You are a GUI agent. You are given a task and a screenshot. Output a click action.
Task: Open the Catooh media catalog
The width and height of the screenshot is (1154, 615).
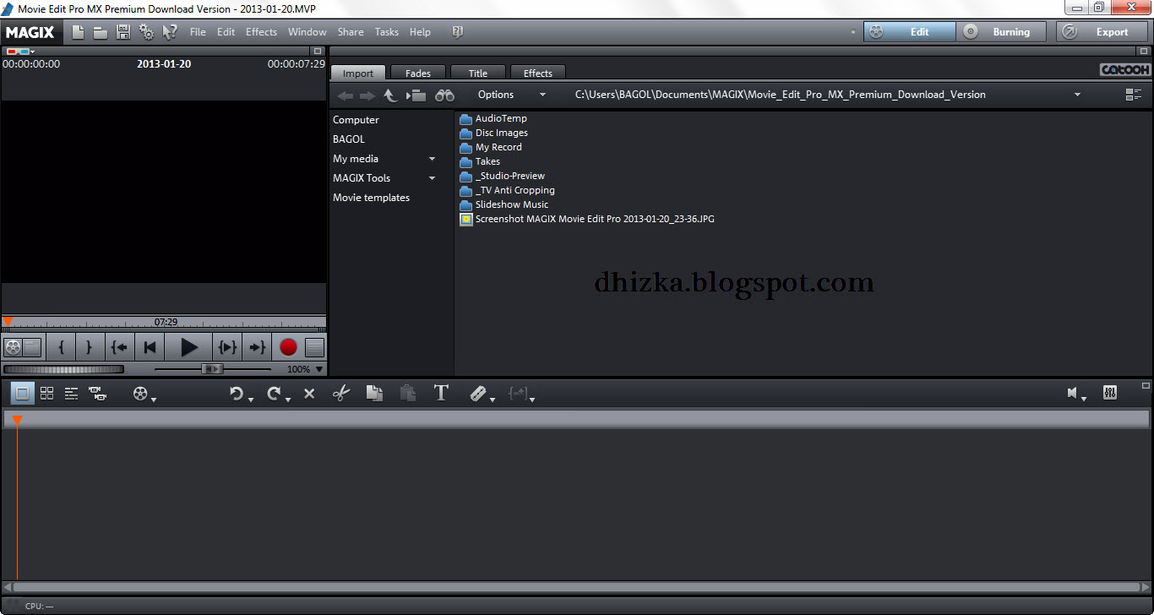point(1124,70)
